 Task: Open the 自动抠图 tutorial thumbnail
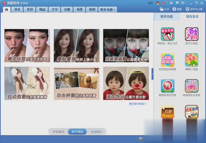point(27,83)
